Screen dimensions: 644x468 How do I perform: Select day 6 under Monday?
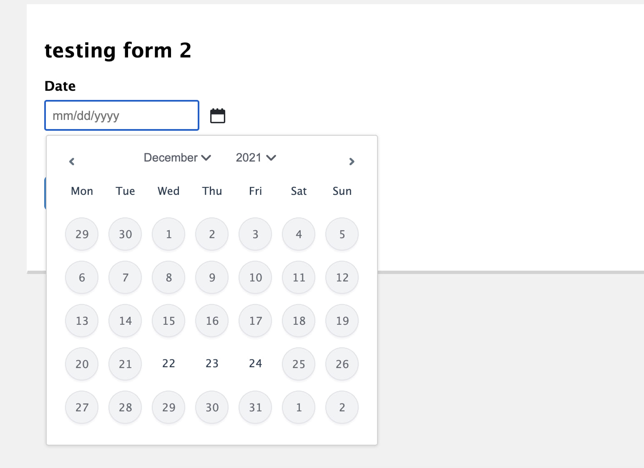[x=82, y=277]
